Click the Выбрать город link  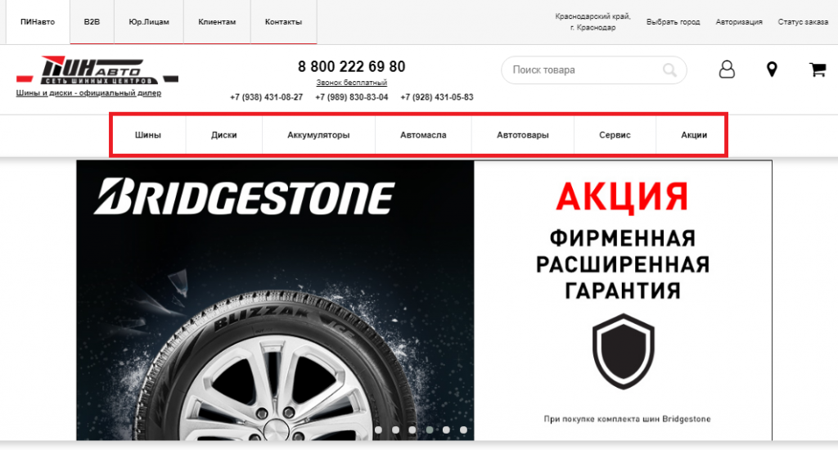673,22
